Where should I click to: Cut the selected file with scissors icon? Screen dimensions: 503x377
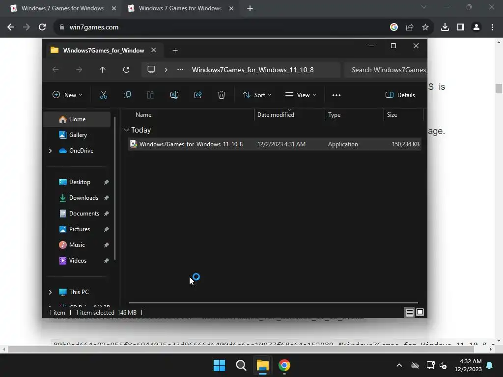103,95
